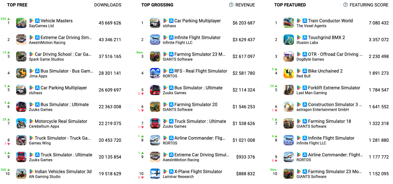Image resolution: width=393 pixels, height=184 pixels.
Task: Click Forklift Extreme Simulator app thumbnail
Action: (289, 90)
